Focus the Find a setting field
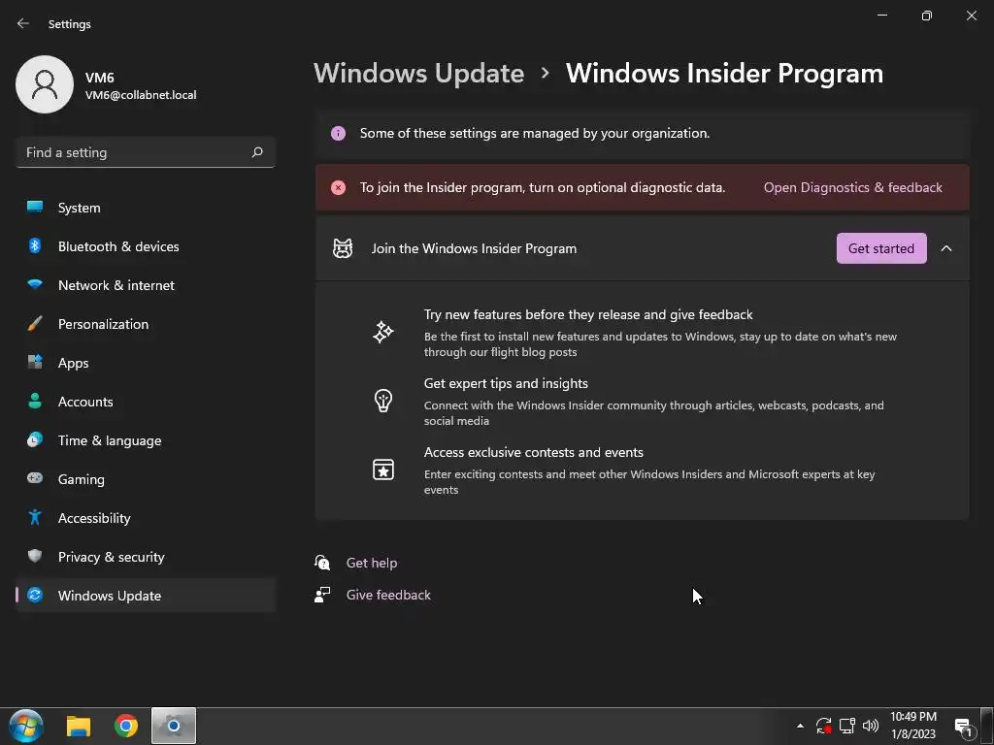This screenshot has height=745, width=994. coord(146,152)
